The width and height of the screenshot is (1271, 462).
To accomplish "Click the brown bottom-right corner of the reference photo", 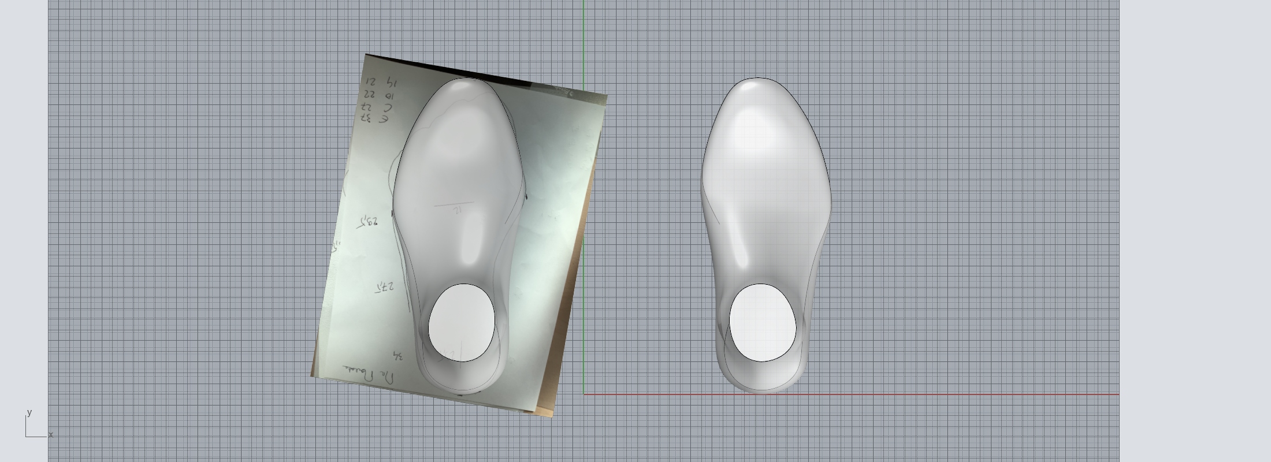I will [544, 412].
